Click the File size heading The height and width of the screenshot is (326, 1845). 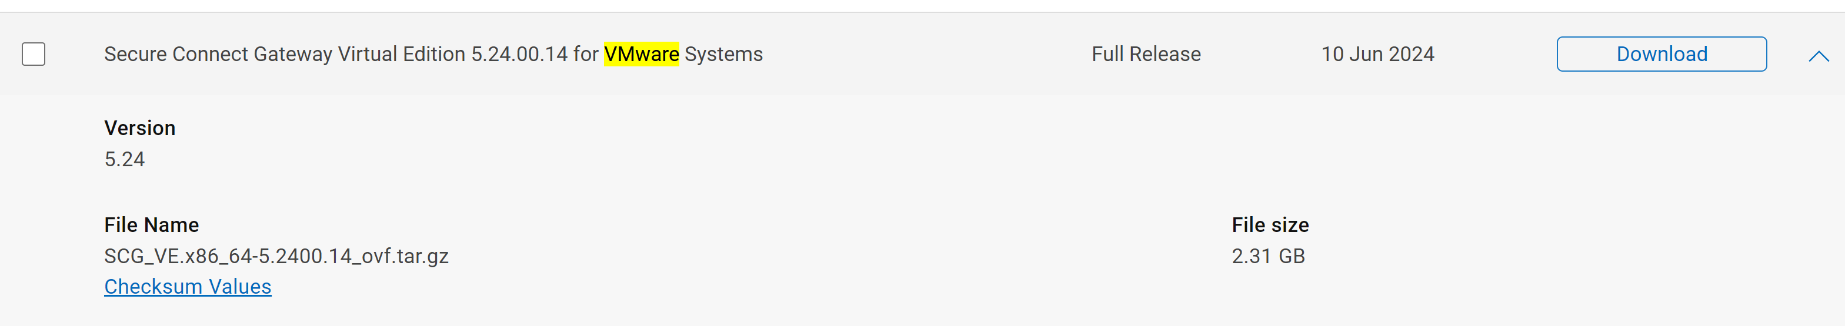[x=1270, y=225]
